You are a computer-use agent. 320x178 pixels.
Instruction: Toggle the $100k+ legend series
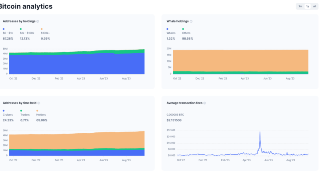[46, 33]
